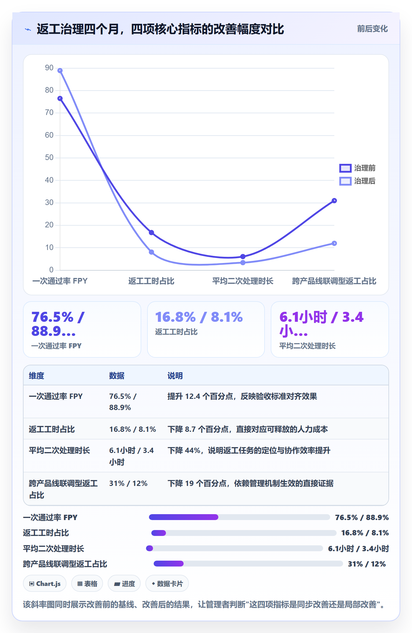This screenshot has height=633, width=412.
Task: Click the progress value 16.8% / 8.1%
Action: point(365,533)
